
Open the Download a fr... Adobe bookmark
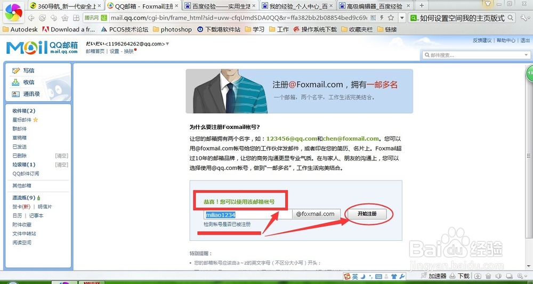(x=69, y=29)
